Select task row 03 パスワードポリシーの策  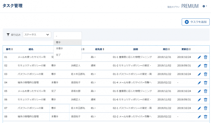point(106,74)
